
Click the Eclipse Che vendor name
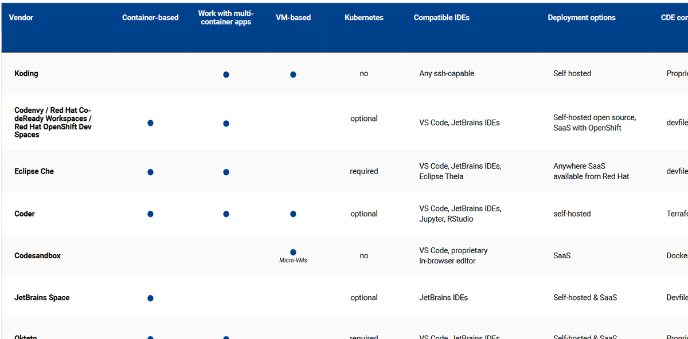pos(34,171)
